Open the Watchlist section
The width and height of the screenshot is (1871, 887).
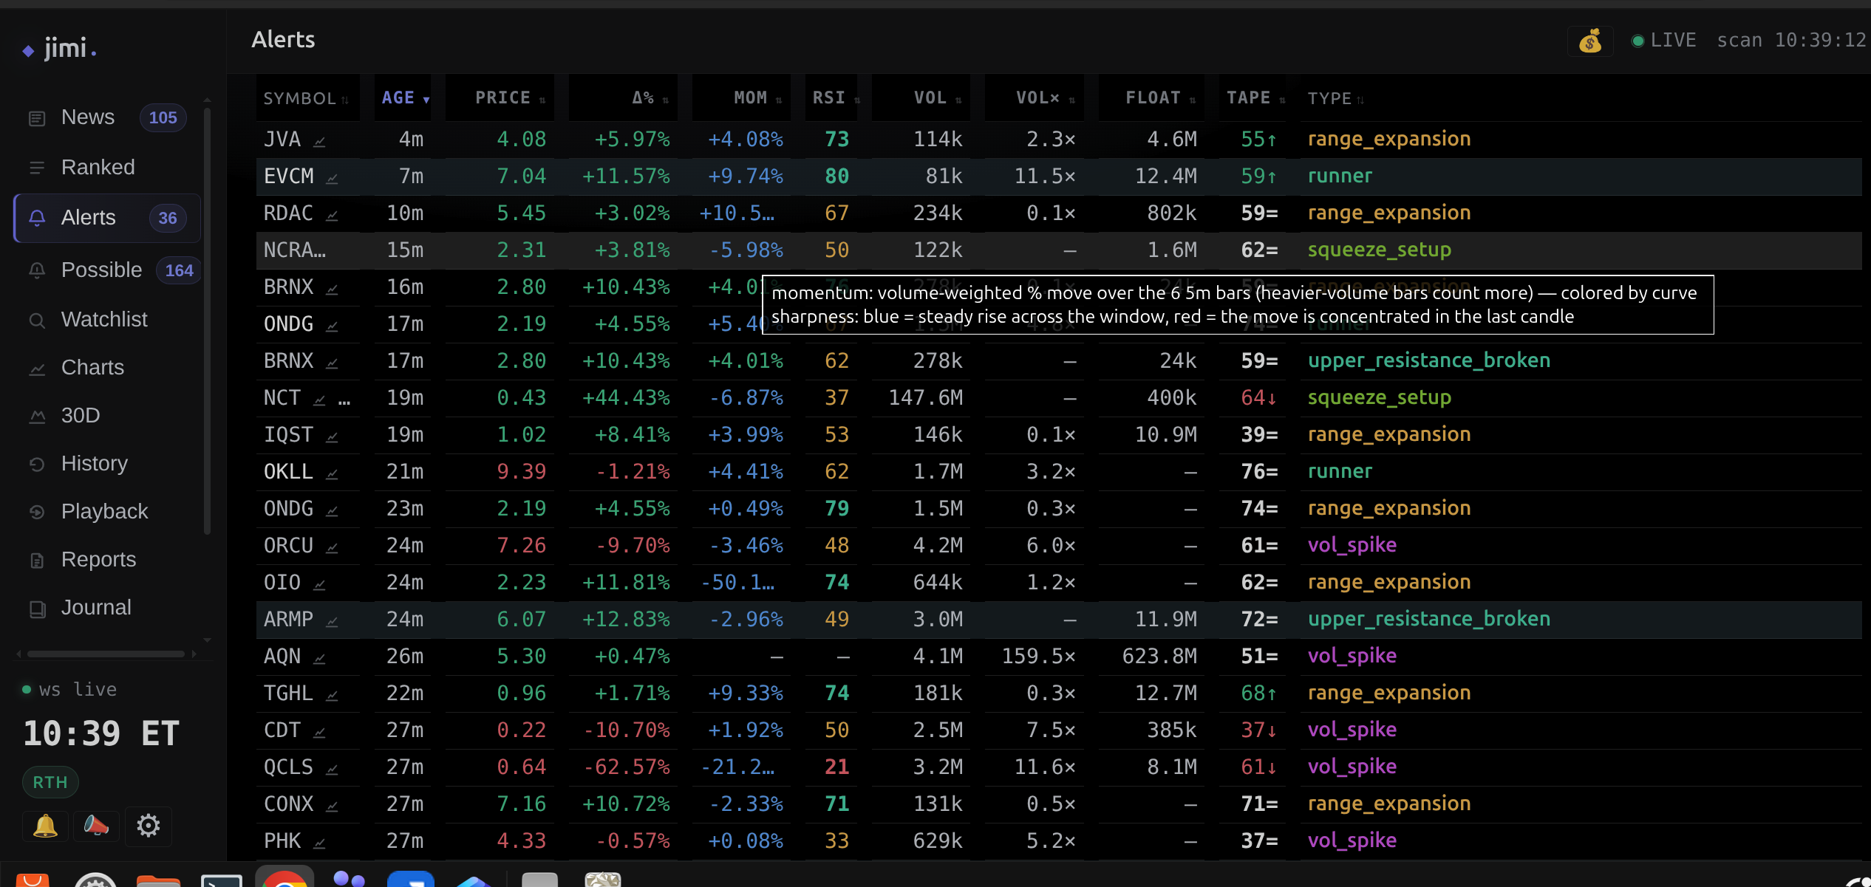[106, 320]
